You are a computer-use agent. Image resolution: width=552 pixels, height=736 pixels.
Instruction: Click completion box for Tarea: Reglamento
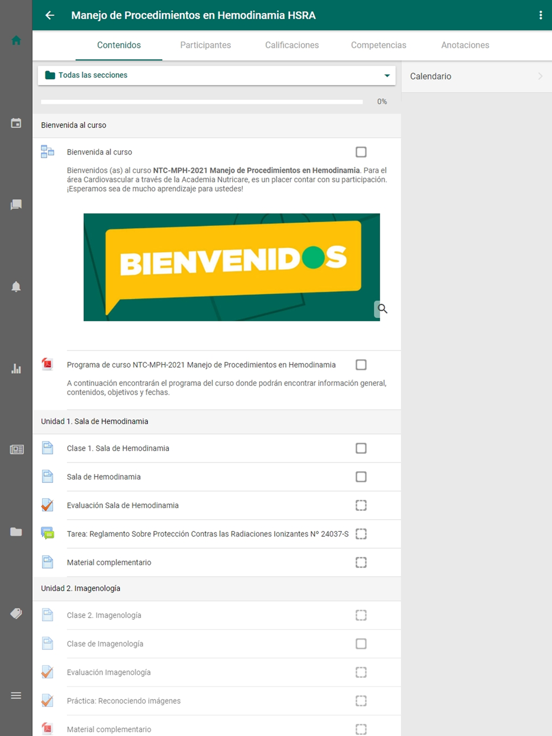tap(361, 534)
